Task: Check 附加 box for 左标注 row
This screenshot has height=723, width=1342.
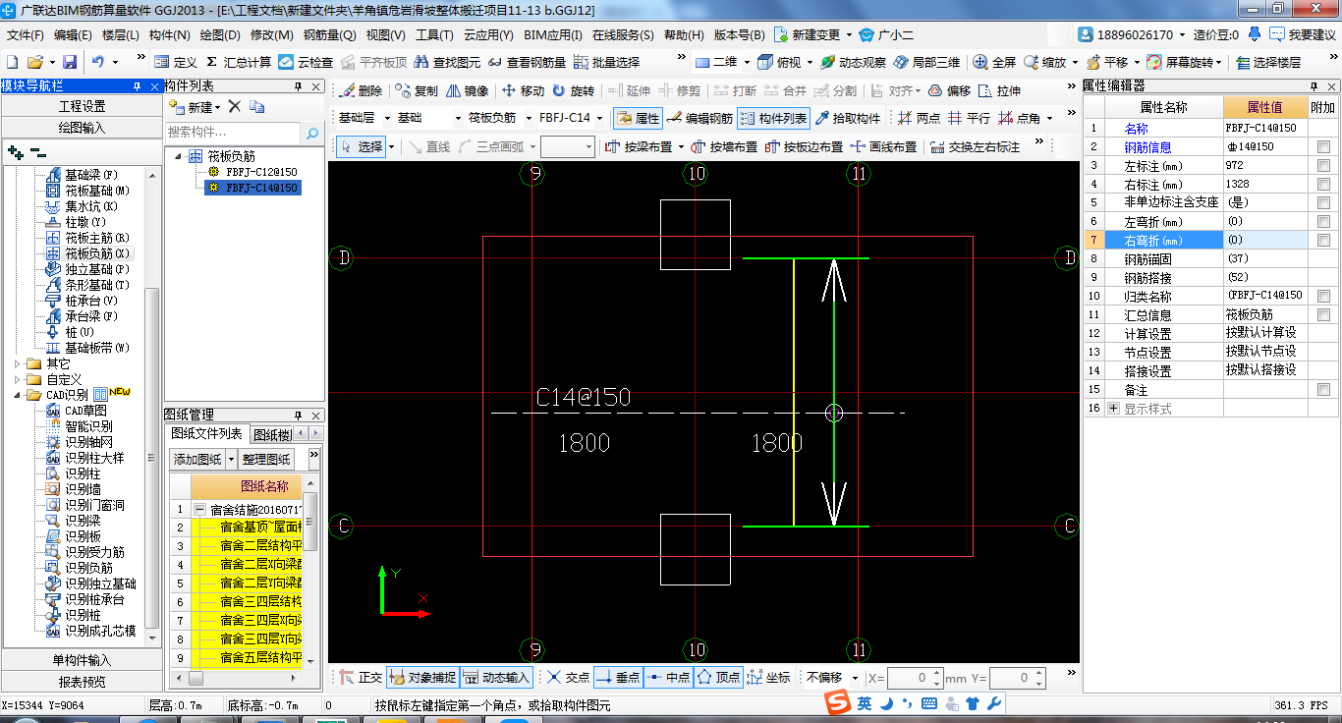Action: coord(1324,165)
